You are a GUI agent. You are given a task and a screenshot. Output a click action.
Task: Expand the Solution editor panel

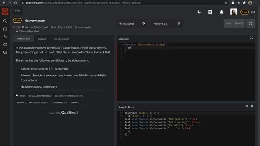tap(251, 38)
